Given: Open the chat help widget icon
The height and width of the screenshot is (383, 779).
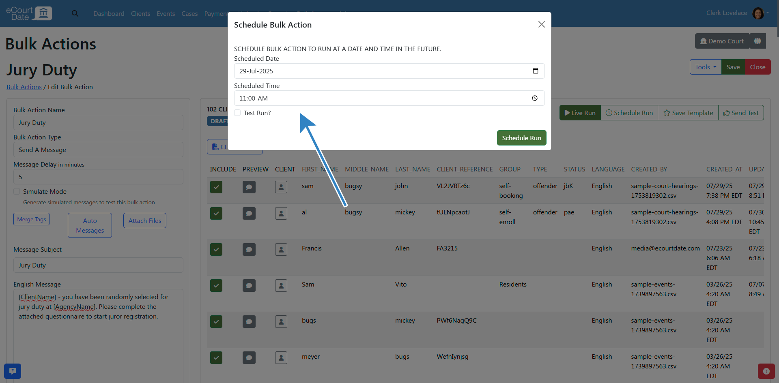Looking at the screenshot, I should 13,371.
